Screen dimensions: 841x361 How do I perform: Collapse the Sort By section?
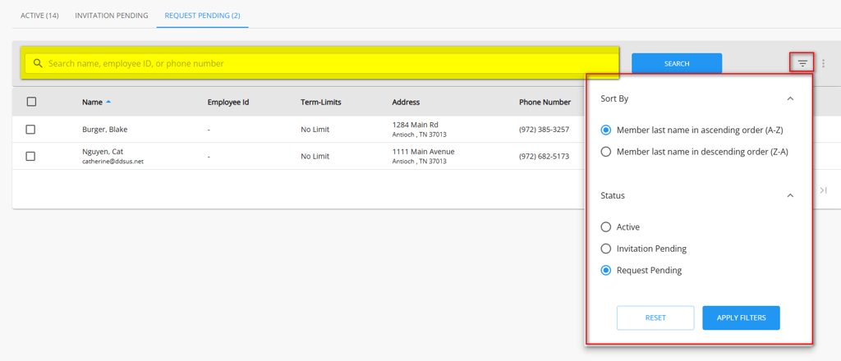click(x=790, y=98)
